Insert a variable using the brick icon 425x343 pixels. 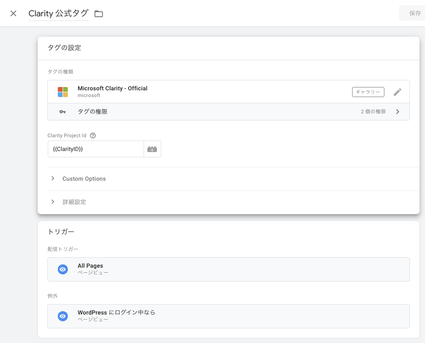point(152,149)
